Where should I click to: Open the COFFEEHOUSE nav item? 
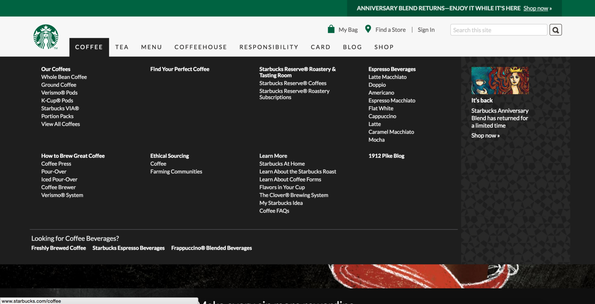click(x=201, y=47)
